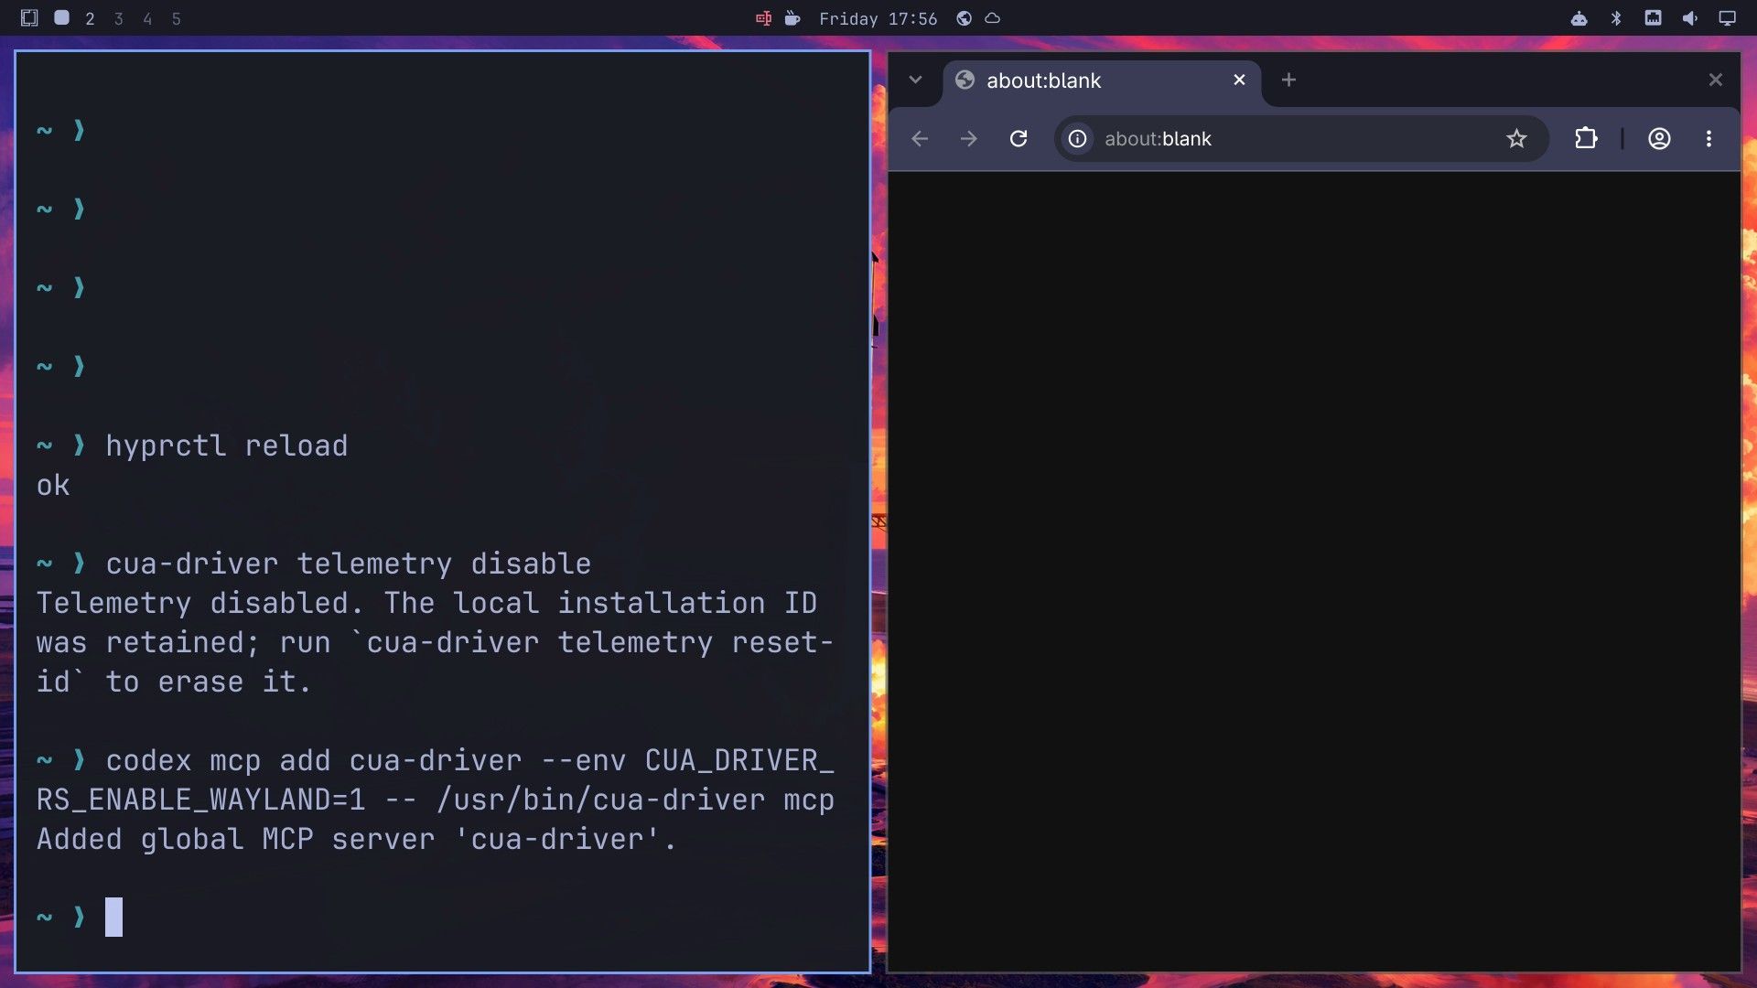Open a new browser tab
Image resolution: width=1757 pixels, height=988 pixels.
[x=1288, y=80]
